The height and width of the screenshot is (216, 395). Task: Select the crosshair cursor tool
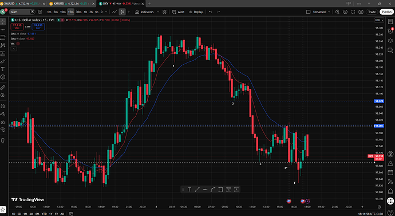(x=3, y=22)
